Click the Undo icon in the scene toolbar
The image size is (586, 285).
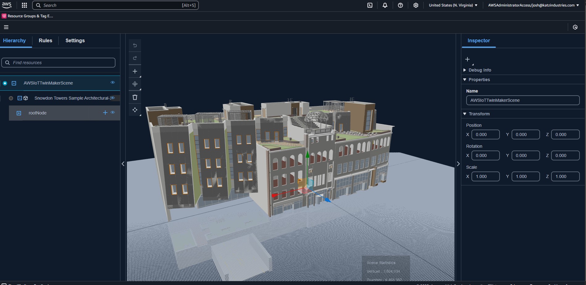(135, 45)
